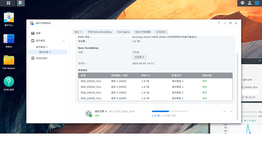The image size is (262, 143).
Task: Minimize the widget panel behind the window
Action: click(x=254, y=61)
